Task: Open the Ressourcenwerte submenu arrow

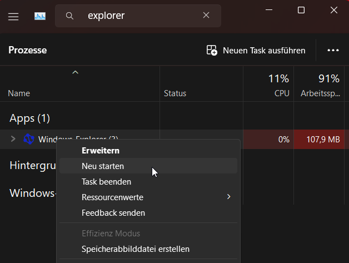Action: tap(228, 197)
